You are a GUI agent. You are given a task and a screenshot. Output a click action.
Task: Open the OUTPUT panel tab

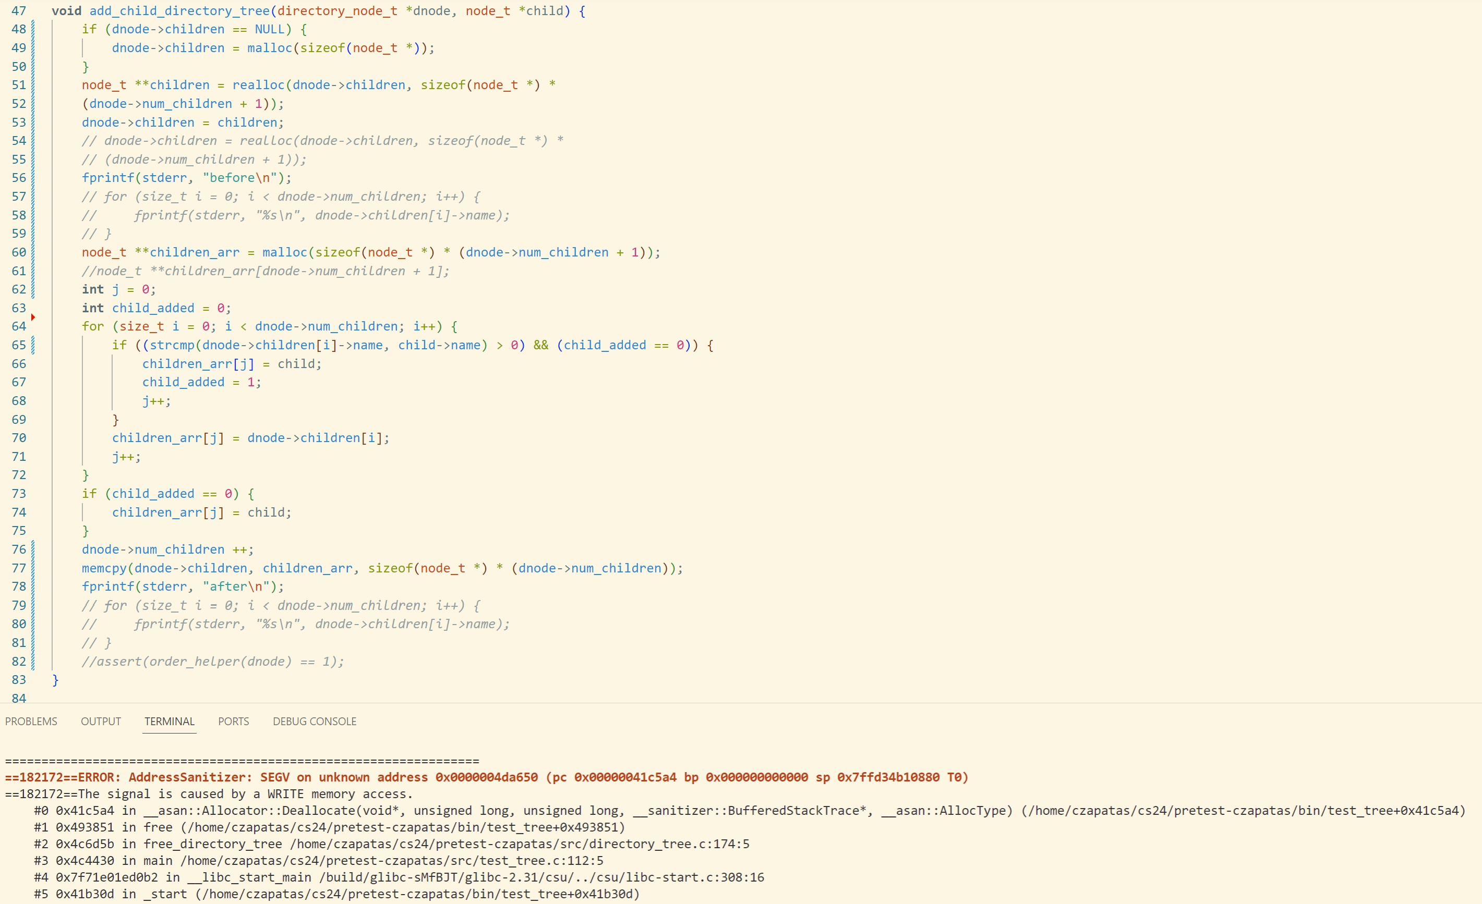point(101,722)
